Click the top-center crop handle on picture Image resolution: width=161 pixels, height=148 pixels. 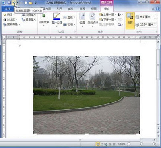87,56
